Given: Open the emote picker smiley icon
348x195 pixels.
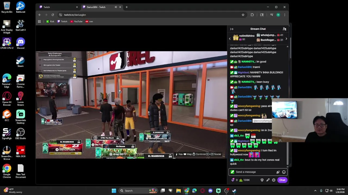Looking at the screenshot, I should (x=284, y=172).
